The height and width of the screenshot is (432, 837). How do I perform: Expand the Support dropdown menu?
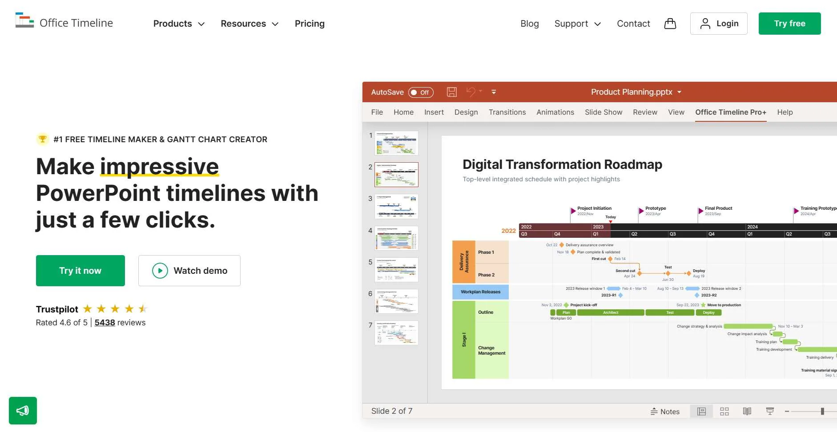click(577, 24)
